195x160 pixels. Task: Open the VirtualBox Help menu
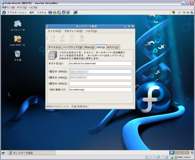(x=33, y=7)
